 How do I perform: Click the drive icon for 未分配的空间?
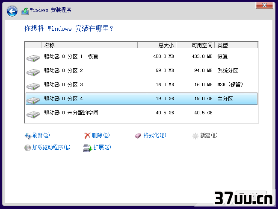[33, 114]
